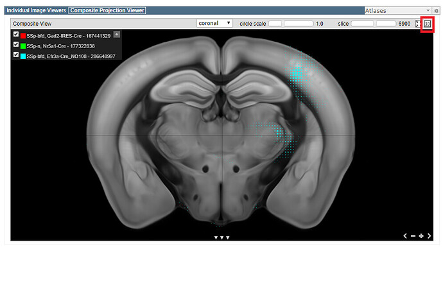Click the slice slider
This screenshot has height=283, width=443.
[x=373, y=24]
